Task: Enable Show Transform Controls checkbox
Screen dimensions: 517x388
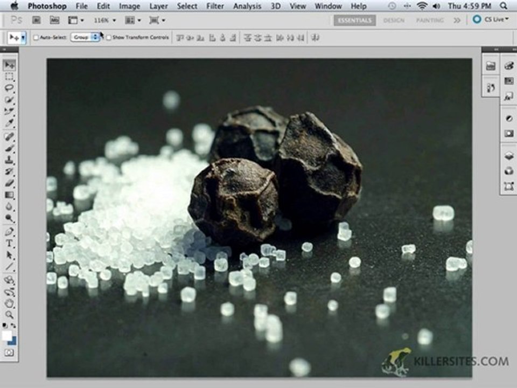Action: click(x=108, y=38)
